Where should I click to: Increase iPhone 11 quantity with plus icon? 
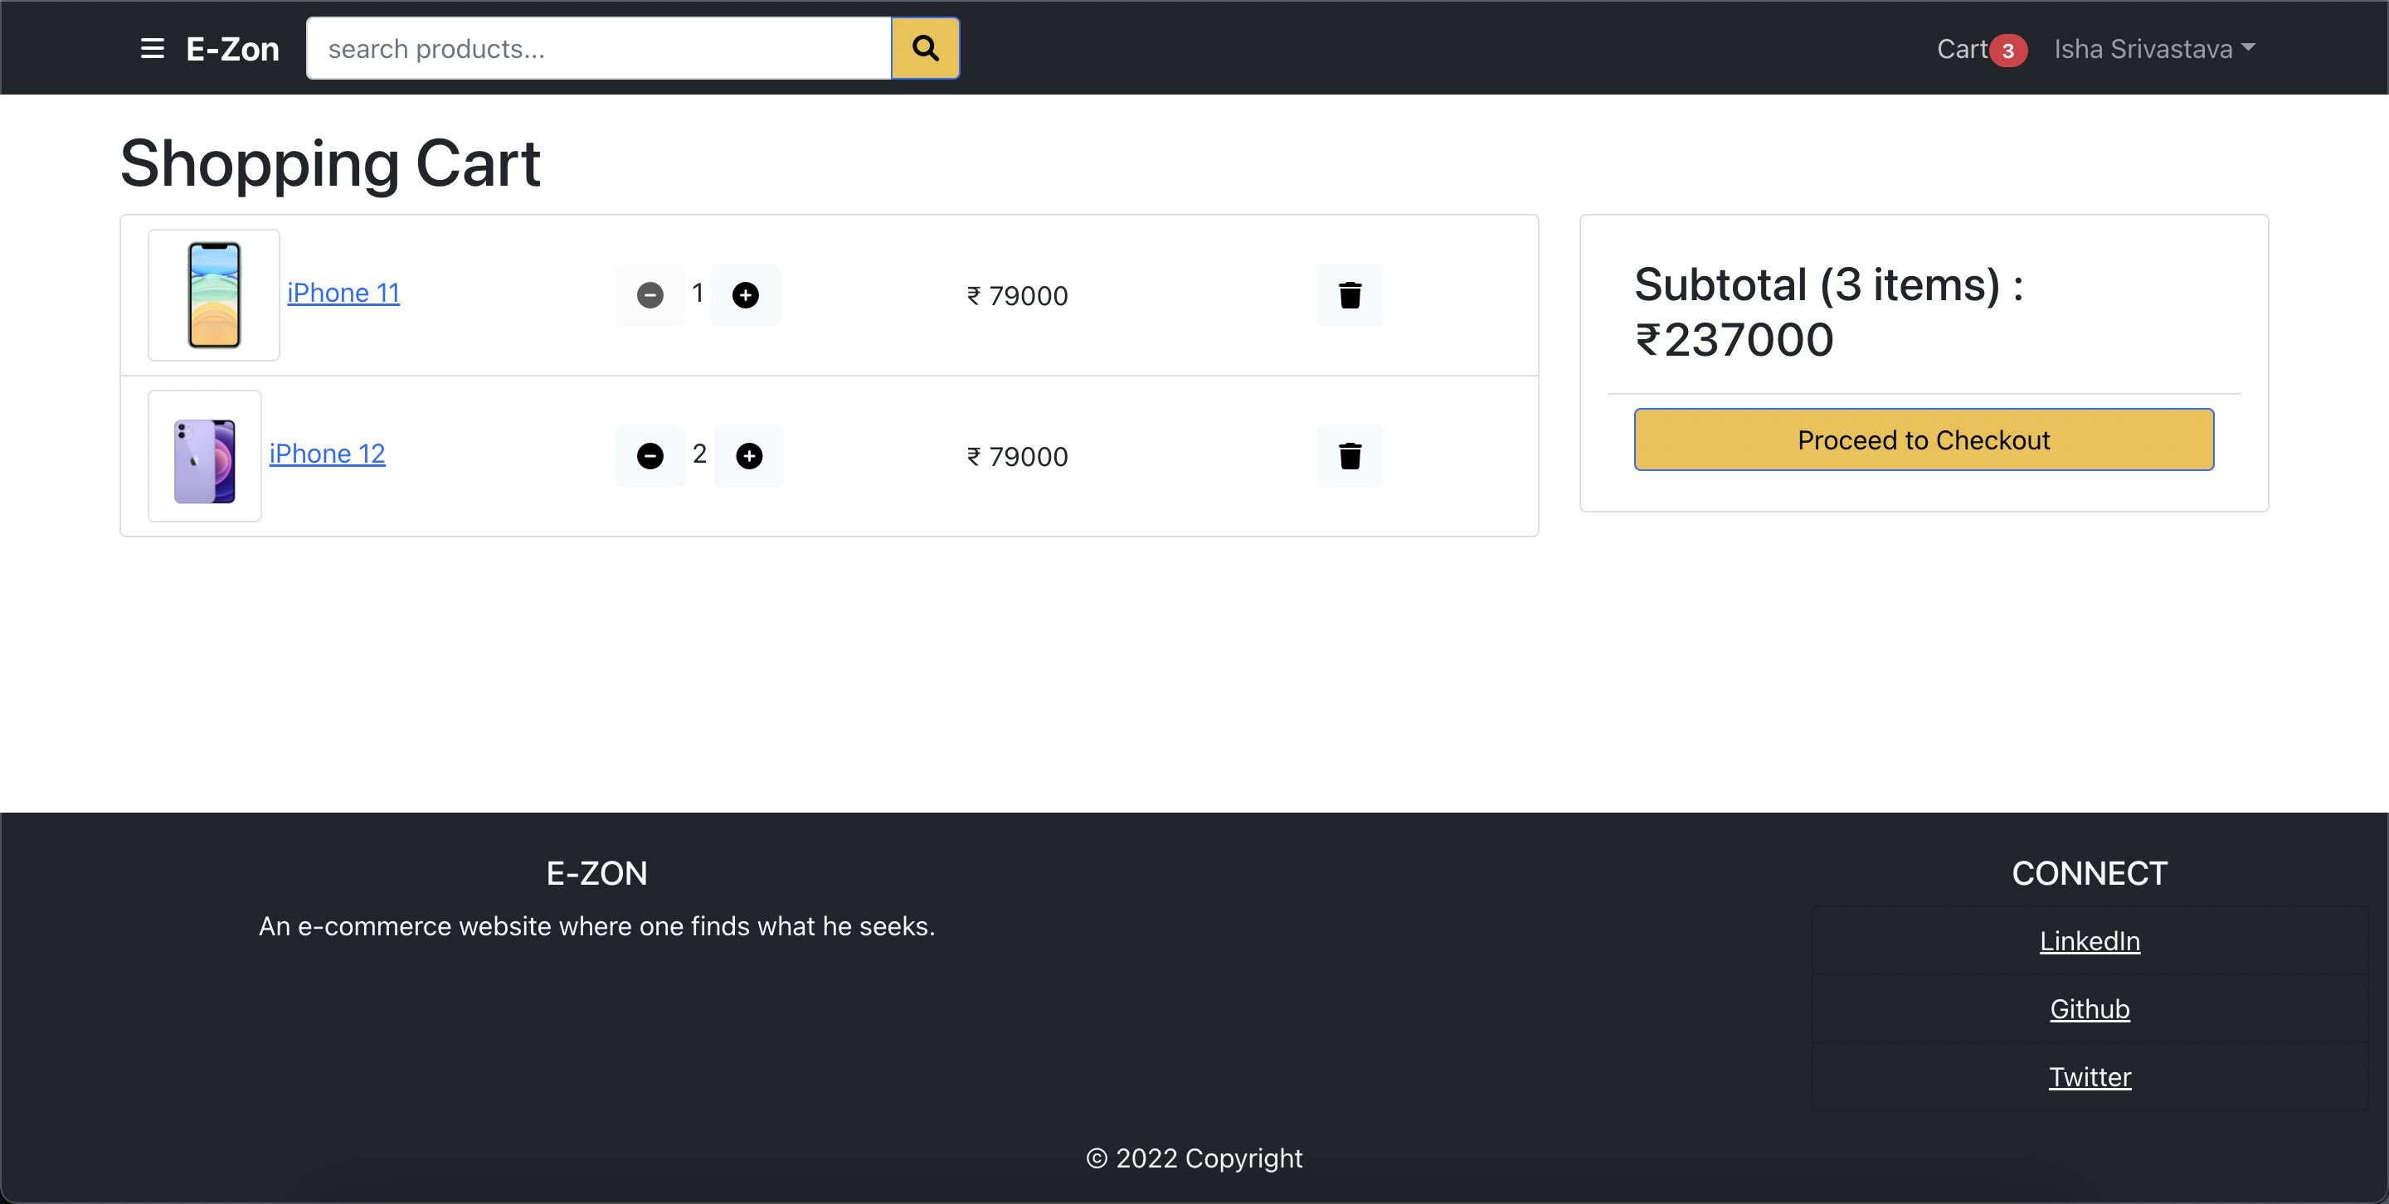pyautogui.click(x=747, y=294)
